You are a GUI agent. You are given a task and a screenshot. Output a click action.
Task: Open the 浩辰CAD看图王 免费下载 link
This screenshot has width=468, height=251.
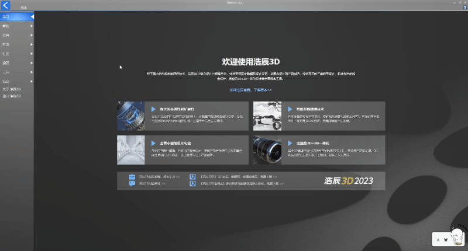coord(242,183)
